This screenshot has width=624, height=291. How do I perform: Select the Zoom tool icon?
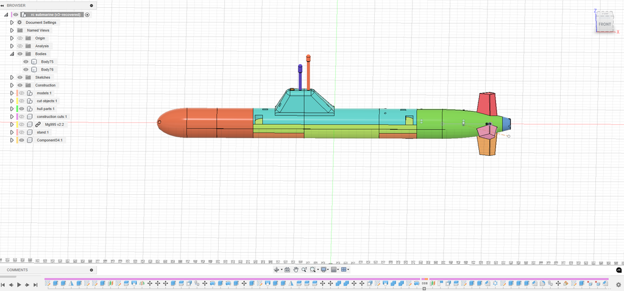[304, 270]
